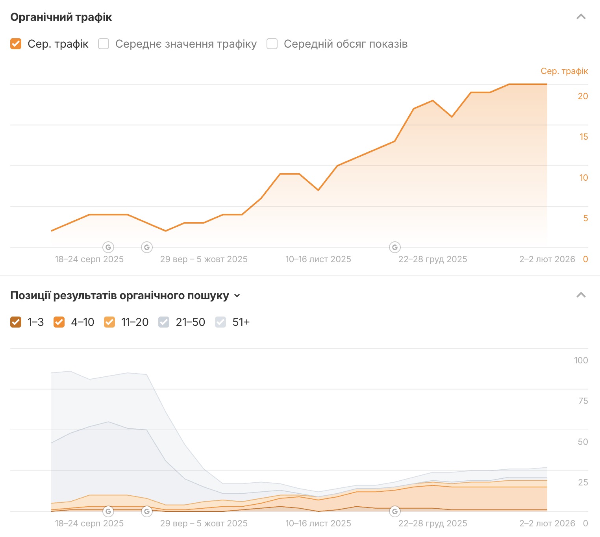The height and width of the screenshot is (537, 600).
Task: Toggle the 1–3 positions checkbox
Action: pos(16,322)
